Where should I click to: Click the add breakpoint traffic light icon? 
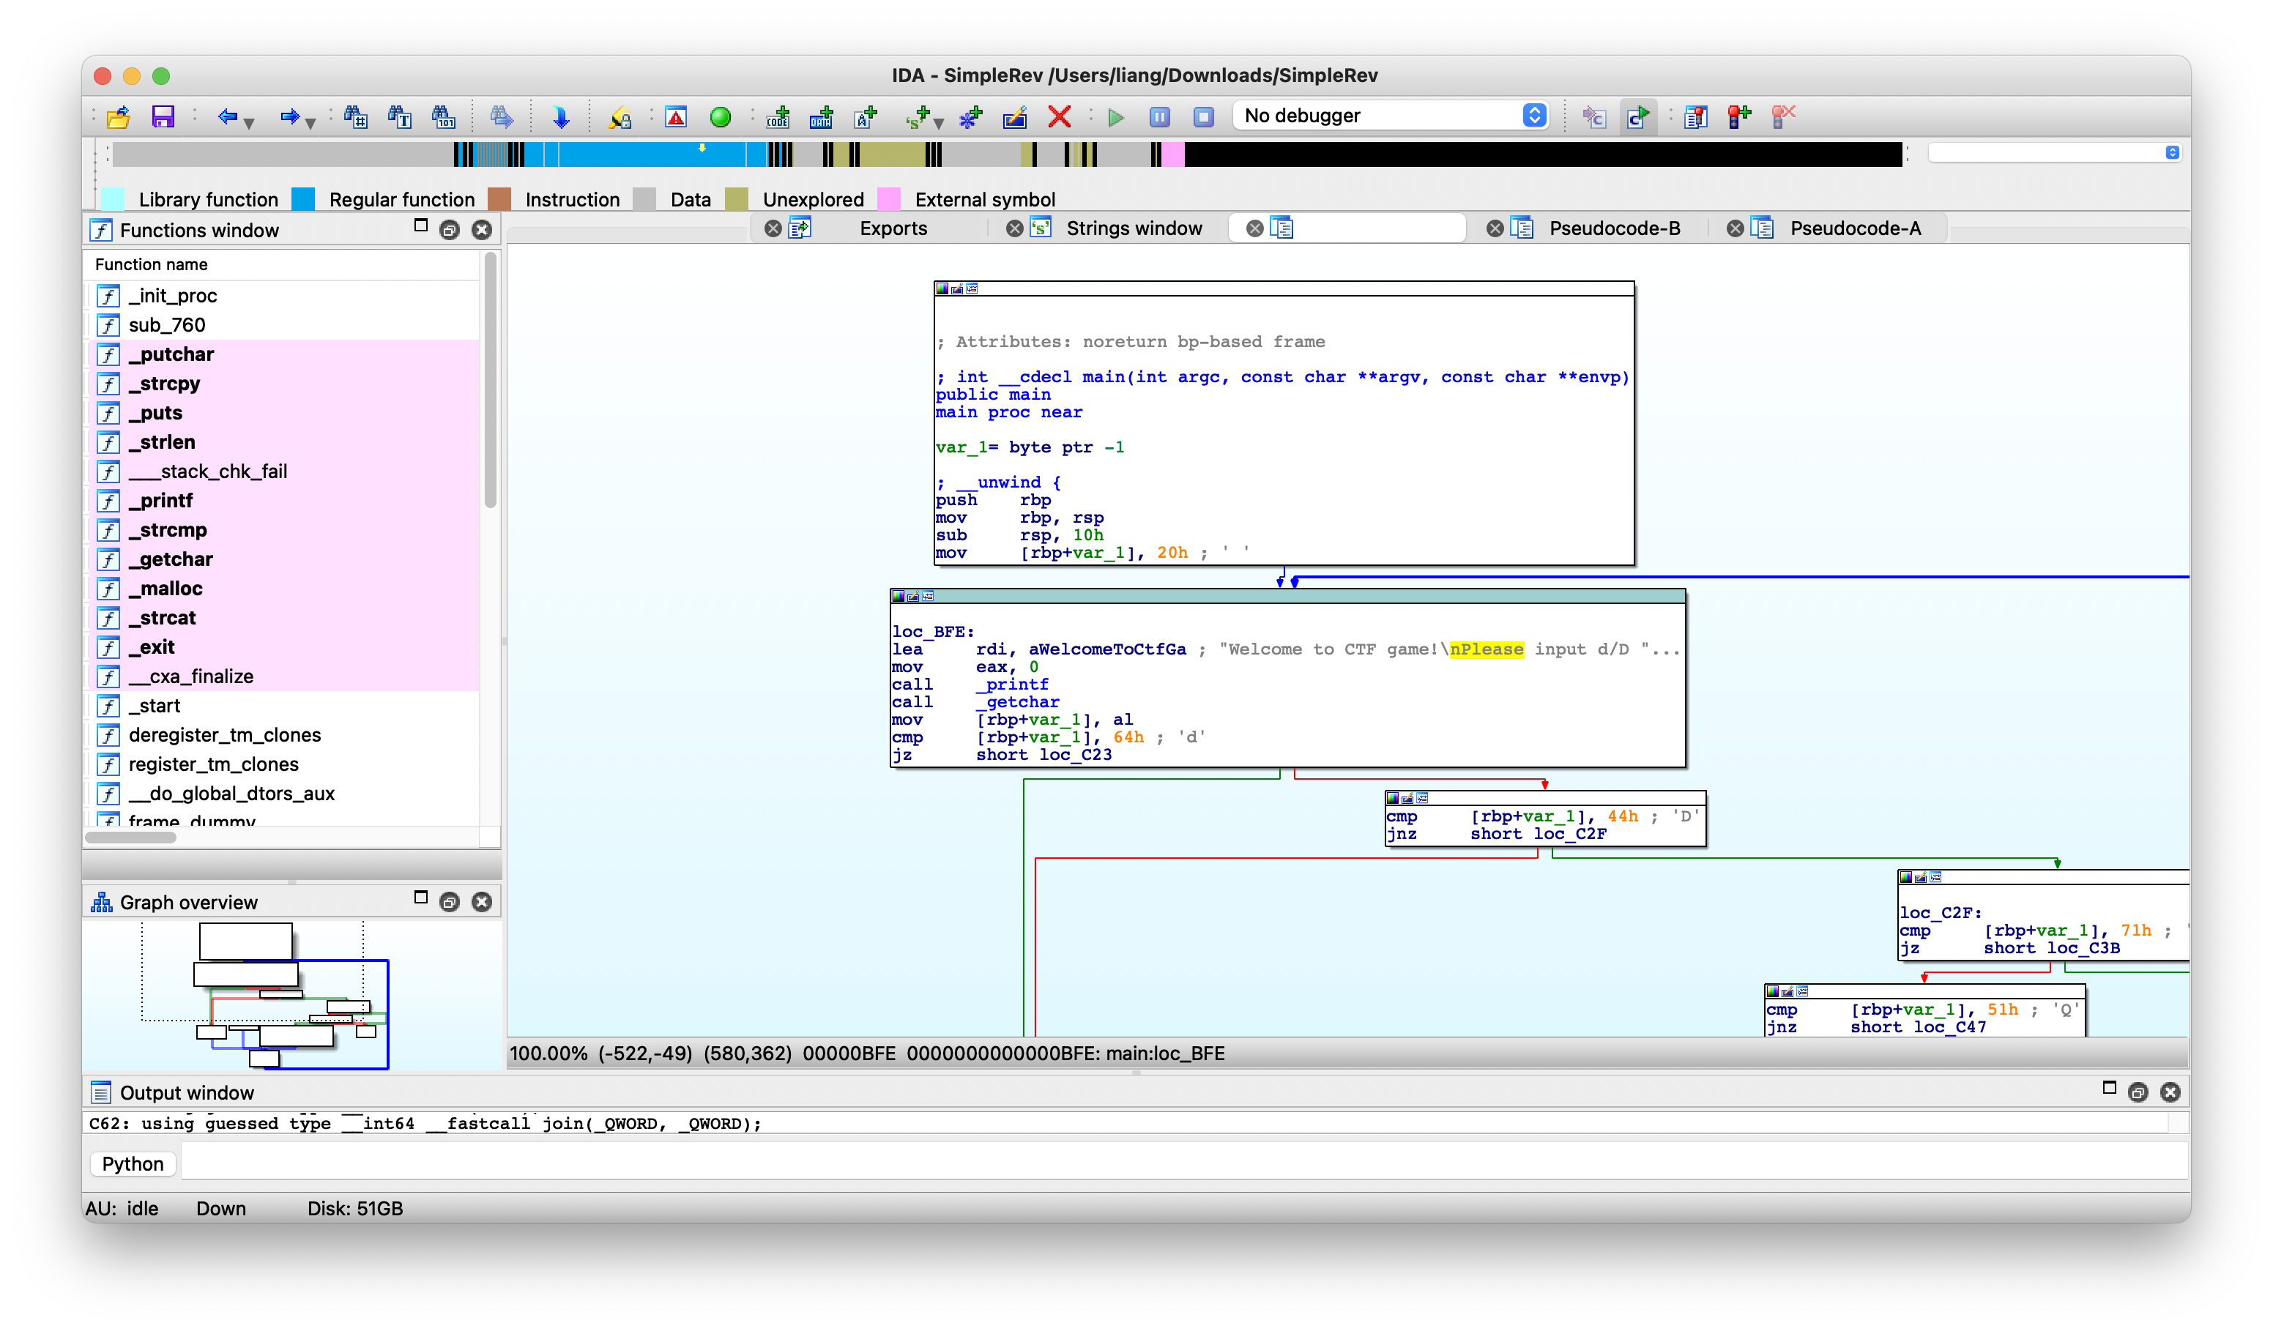1738,117
